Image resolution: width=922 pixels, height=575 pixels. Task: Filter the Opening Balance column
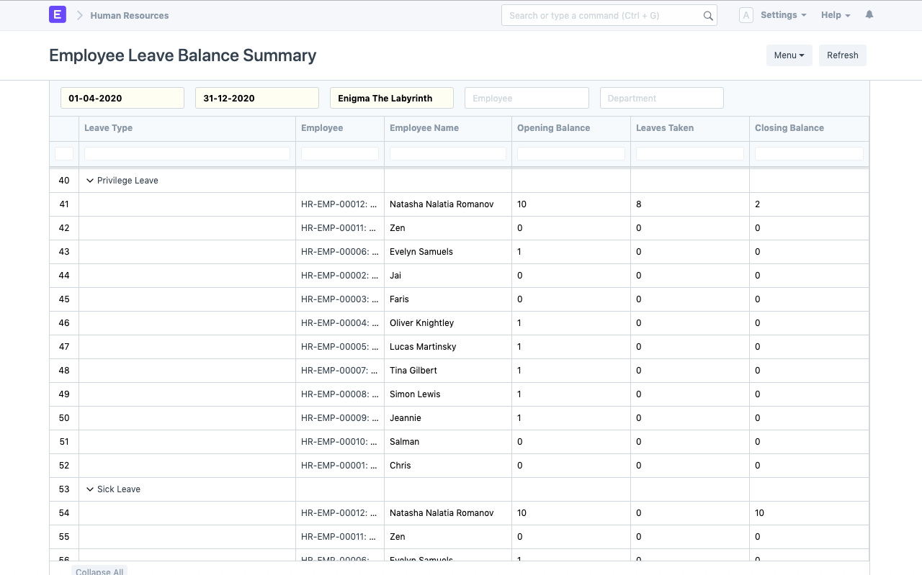tap(571, 153)
